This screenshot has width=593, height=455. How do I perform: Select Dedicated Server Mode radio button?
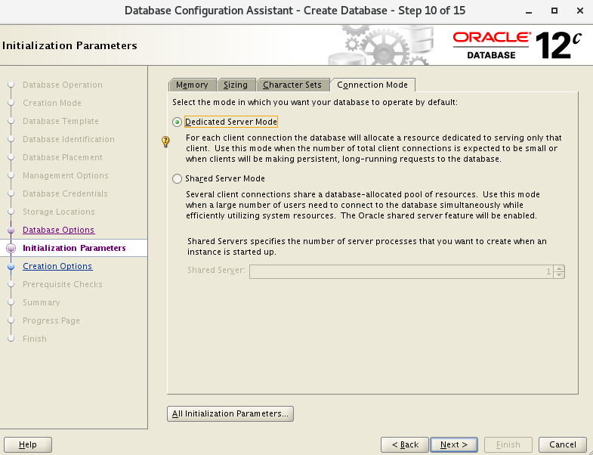pyautogui.click(x=178, y=122)
